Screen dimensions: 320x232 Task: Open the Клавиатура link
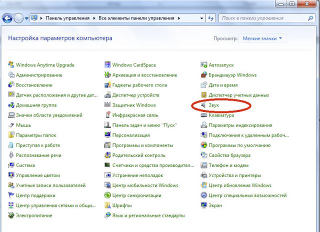[x=221, y=115]
